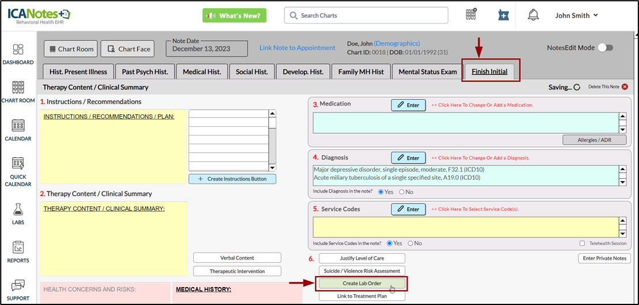
Task: Click Service Codes box scroll down arrow
Action: pyautogui.click(x=622, y=234)
